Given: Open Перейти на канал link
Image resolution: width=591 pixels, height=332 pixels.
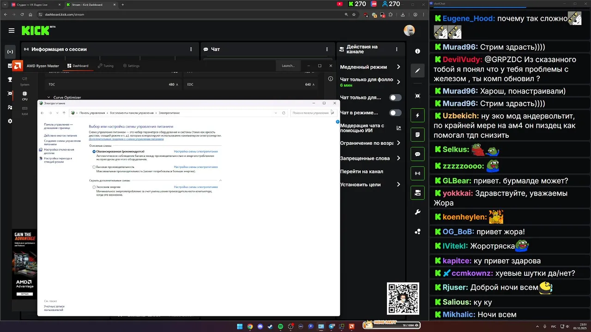Looking at the screenshot, I should tap(362, 171).
